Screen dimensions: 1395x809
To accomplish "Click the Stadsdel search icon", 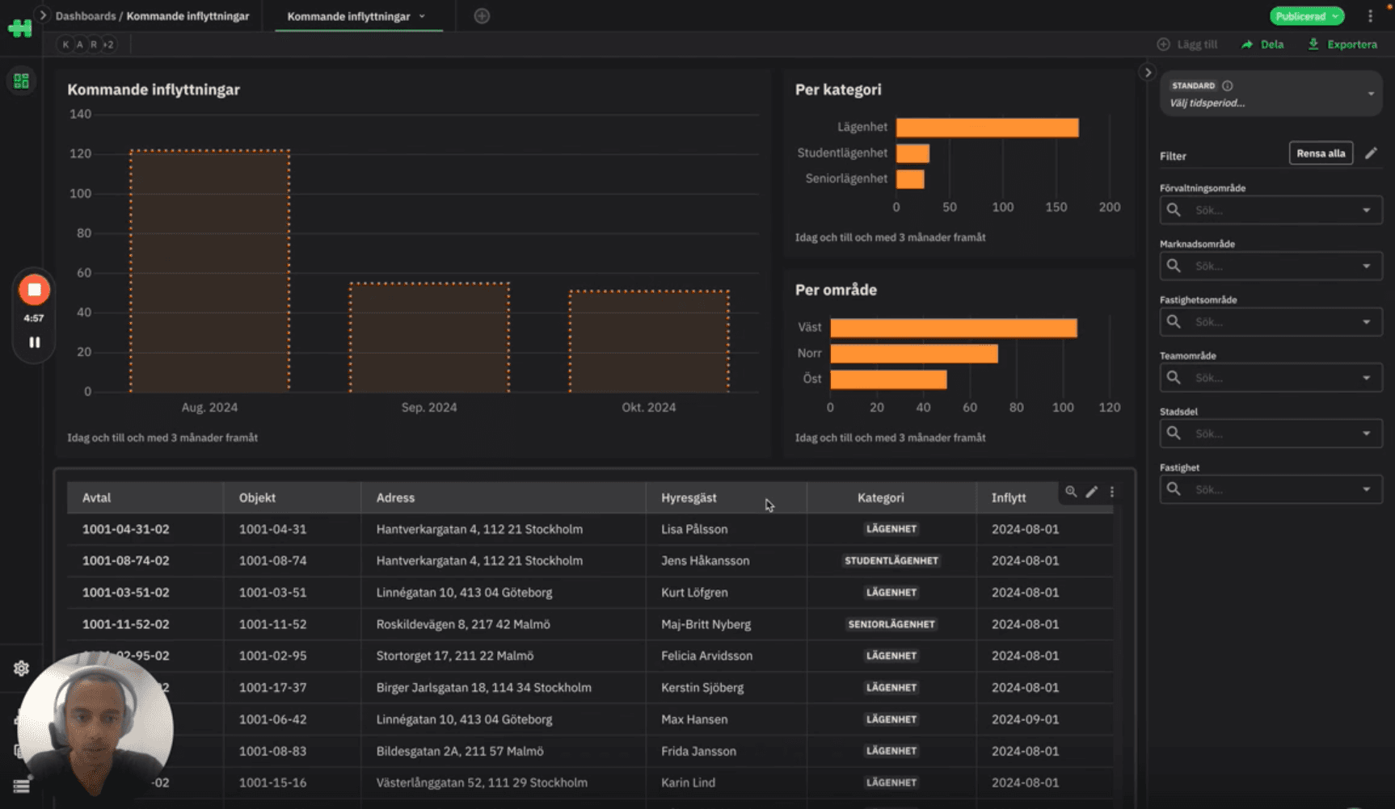I will pyautogui.click(x=1174, y=434).
